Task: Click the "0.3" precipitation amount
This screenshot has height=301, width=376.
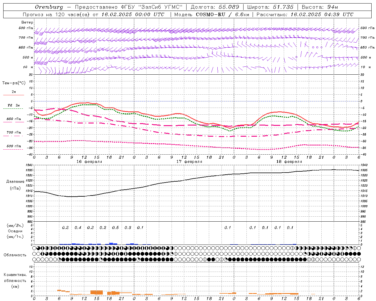Action: pyautogui.click(x=128, y=228)
